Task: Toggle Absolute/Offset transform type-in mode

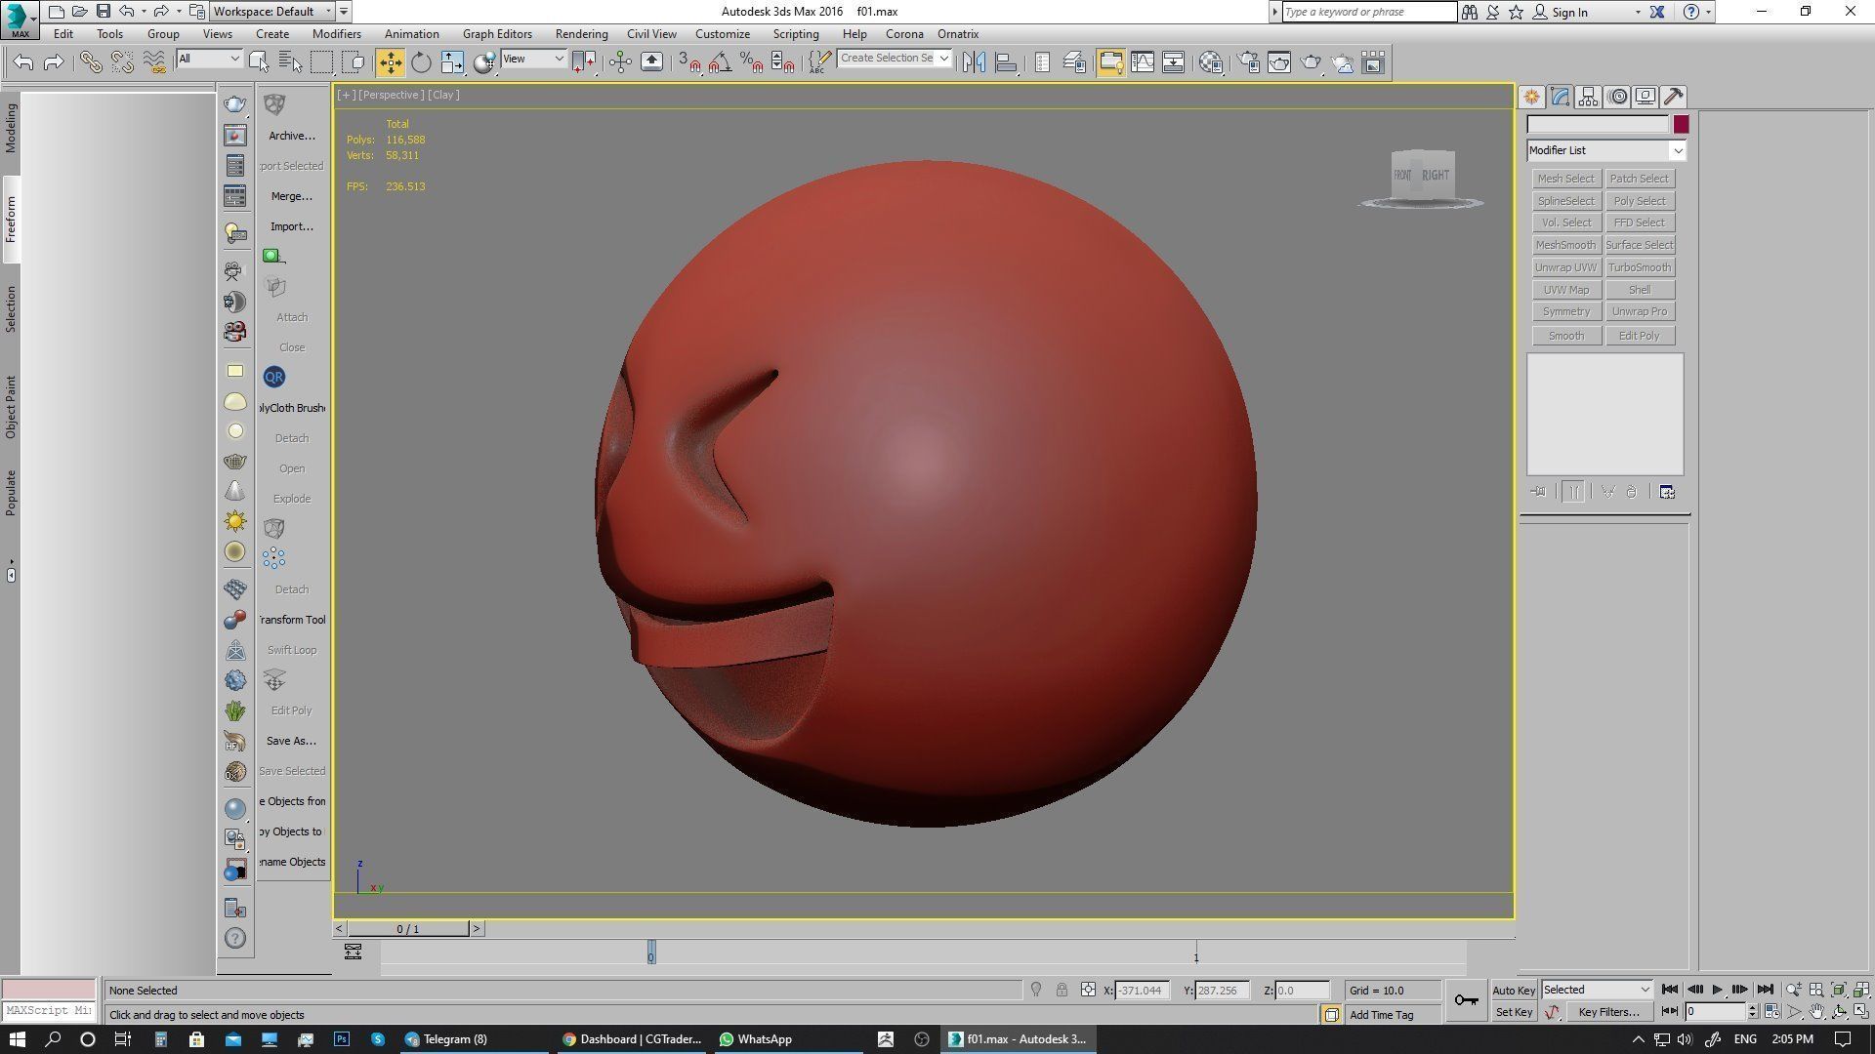Action: [1088, 990]
